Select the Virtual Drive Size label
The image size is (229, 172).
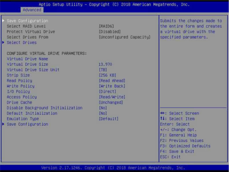coord(27,65)
